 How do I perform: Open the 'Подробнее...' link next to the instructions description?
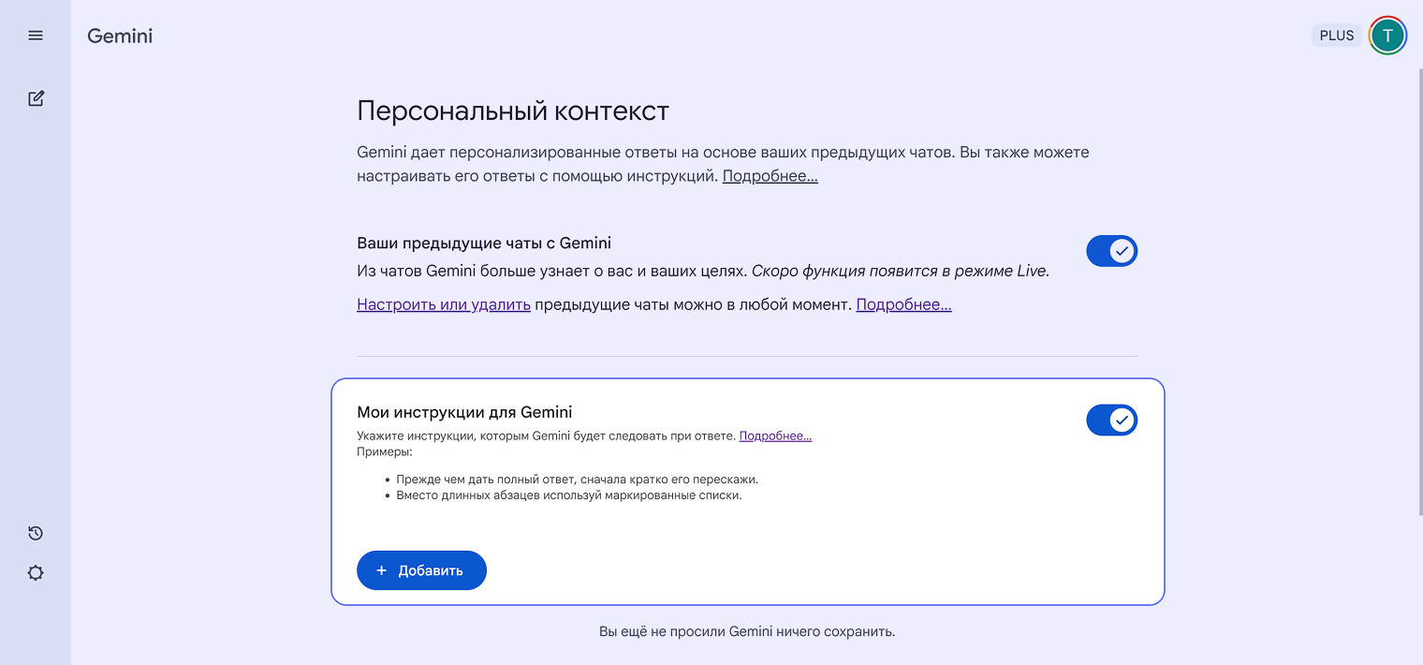coord(776,435)
